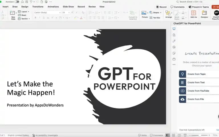Viewport: 219px width, 137px height.
Task: Choose Create from File
Action: click(x=199, y=99)
